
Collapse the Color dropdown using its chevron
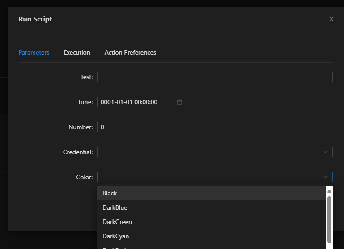point(325,177)
